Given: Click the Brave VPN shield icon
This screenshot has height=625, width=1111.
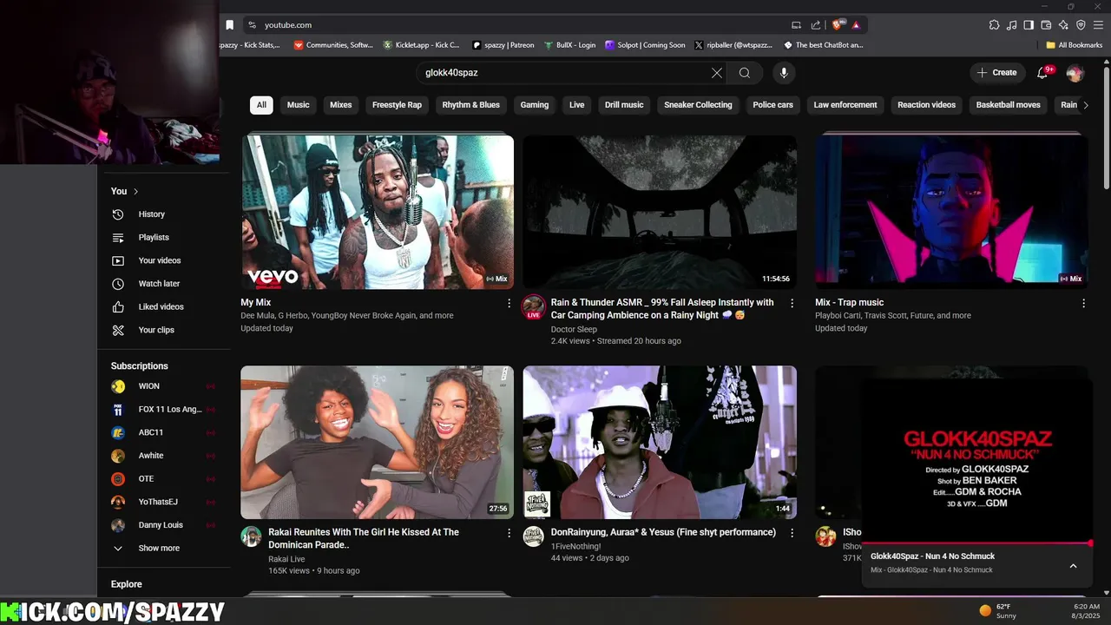Looking at the screenshot, I should click(1081, 25).
